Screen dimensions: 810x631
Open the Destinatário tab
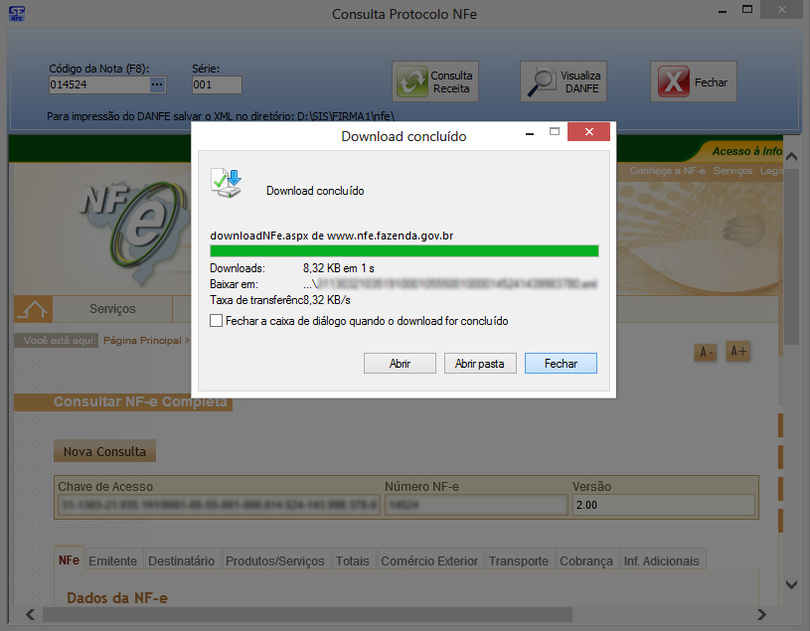tap(181, 560)
